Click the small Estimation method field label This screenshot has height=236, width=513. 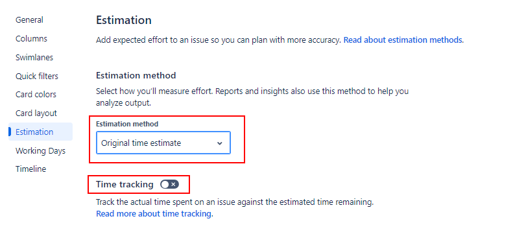pyautogui.click(x=127, y=124)
